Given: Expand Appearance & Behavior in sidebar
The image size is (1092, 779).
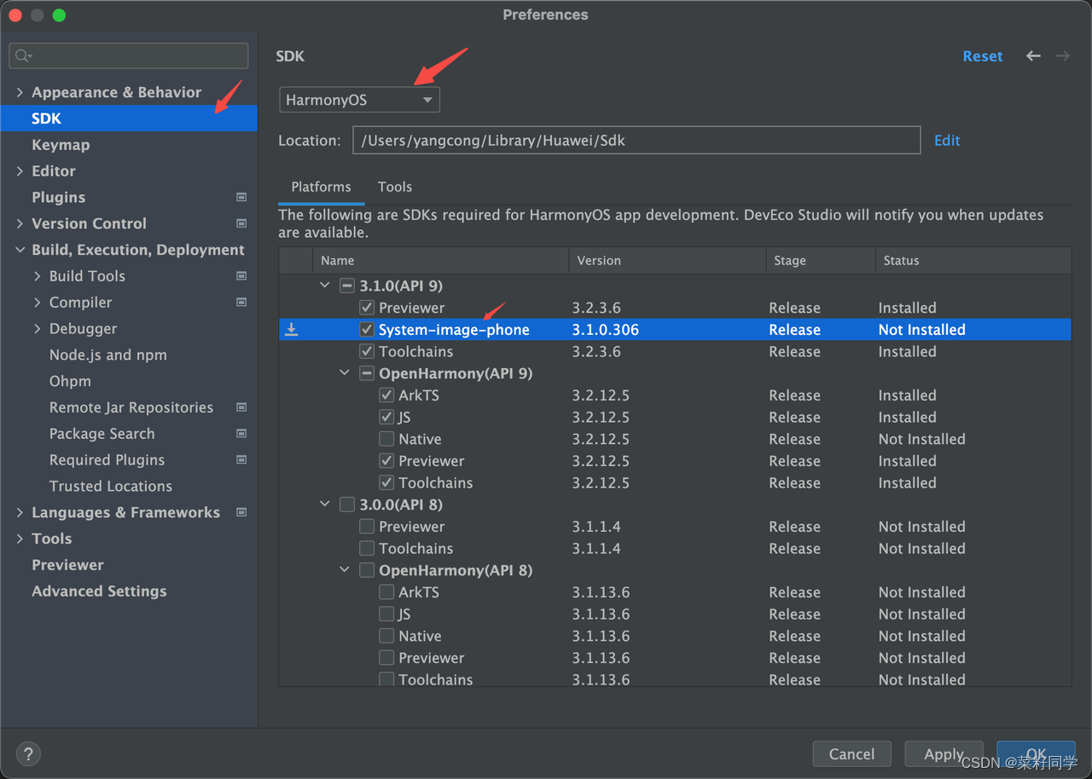Looking at the screenshot, I should [20, 92].
